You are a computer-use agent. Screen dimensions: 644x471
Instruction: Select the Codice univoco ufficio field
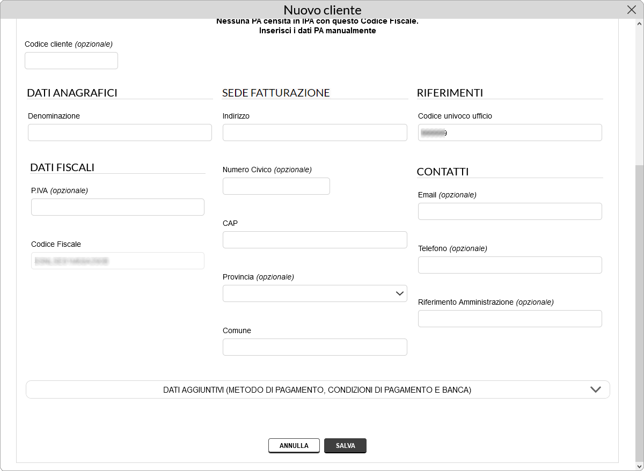[510, 133]
